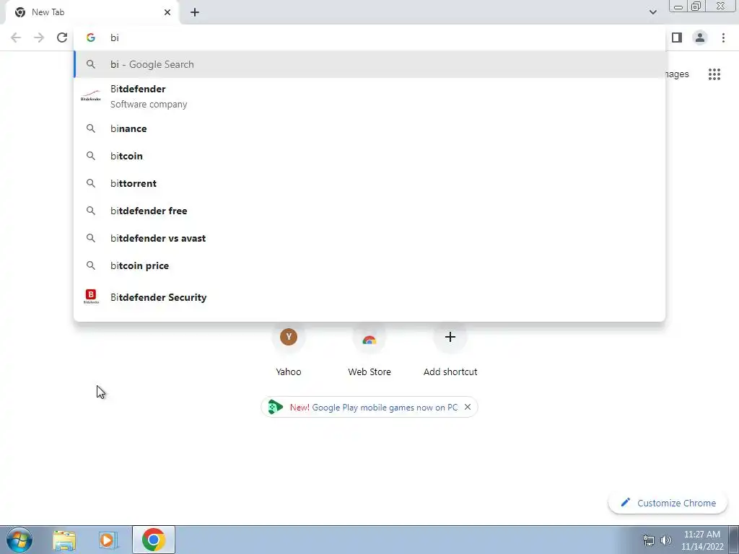Switch to the New Tab tab

coord(93,12)
